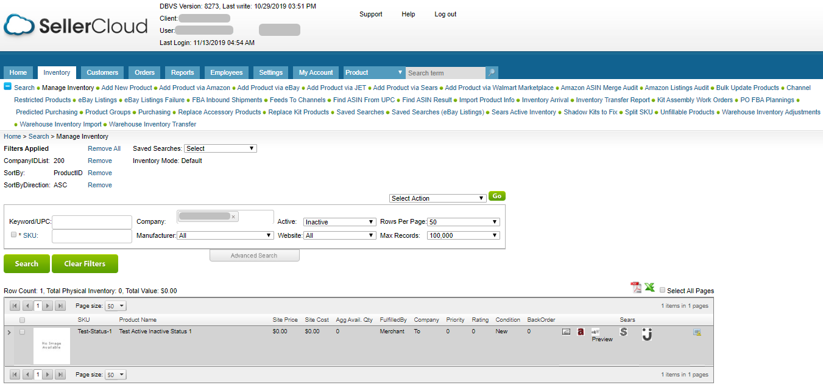This screenshot has width=823, height=385.
Task: Open Add New Product link
Action: tap(127, 88)
